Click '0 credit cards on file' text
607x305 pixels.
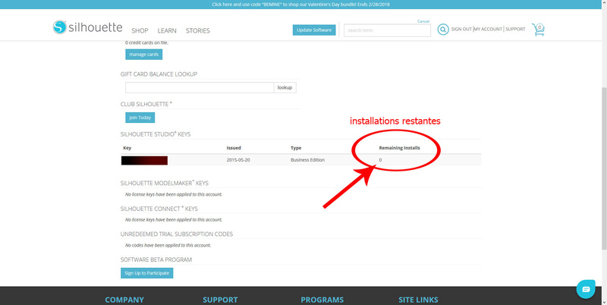pyautogui.click(x=146, y=42)
